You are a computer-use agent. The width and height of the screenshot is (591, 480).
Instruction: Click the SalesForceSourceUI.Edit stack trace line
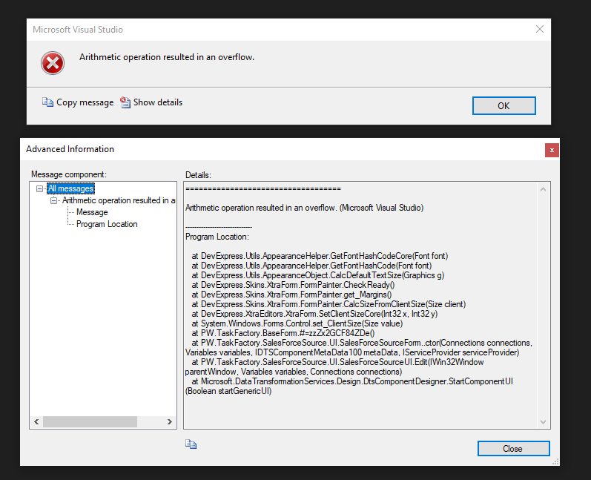tap(334, 367)
